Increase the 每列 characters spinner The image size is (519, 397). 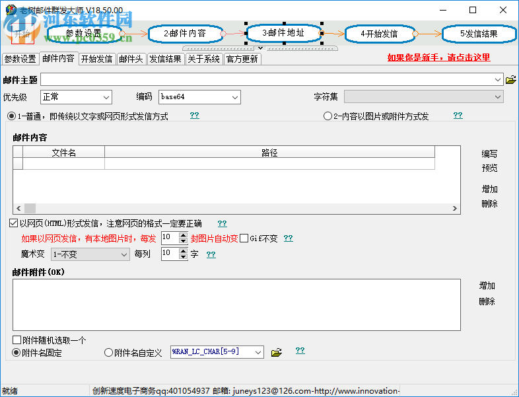(183, 251)
